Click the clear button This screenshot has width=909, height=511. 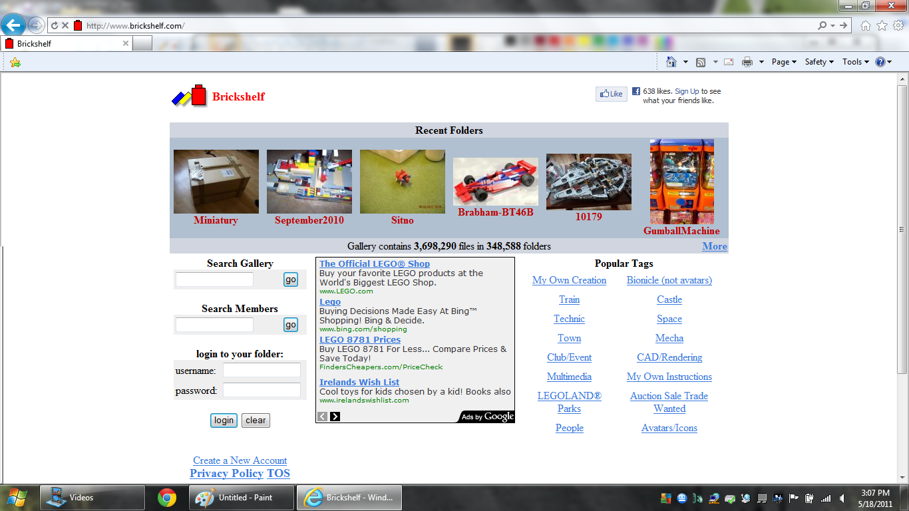256,421
